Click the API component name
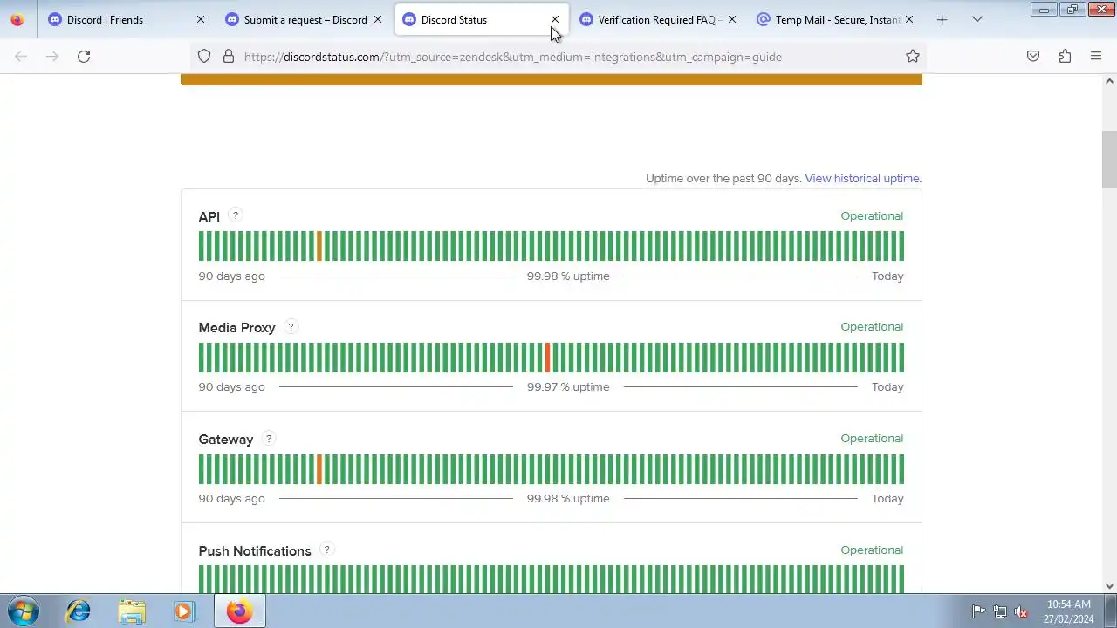This screenshot has width=1117, height=628. click(x=209, y=216)
